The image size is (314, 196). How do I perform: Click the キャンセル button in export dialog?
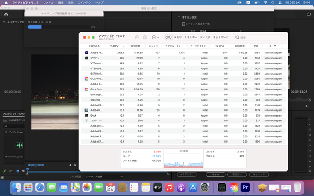(x=259, y=174)
